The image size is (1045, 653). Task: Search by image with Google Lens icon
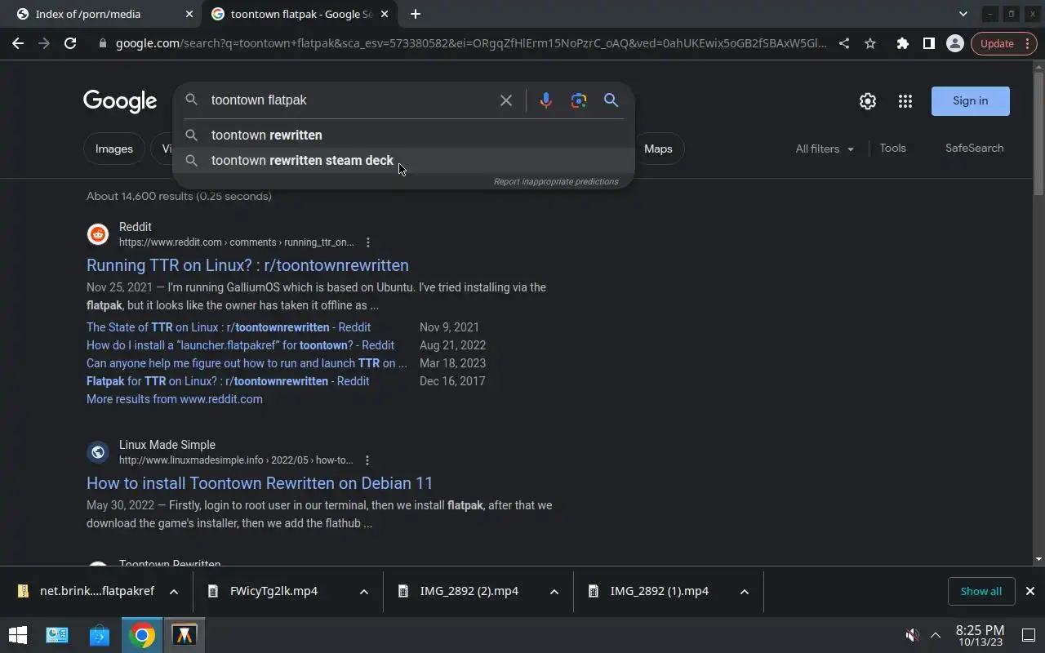(579, 100)
